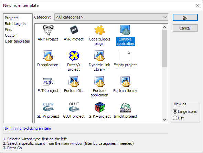The image size is (203, 153).
Task: Pick the Fortran application icon
Action: (x=99, y=81)
